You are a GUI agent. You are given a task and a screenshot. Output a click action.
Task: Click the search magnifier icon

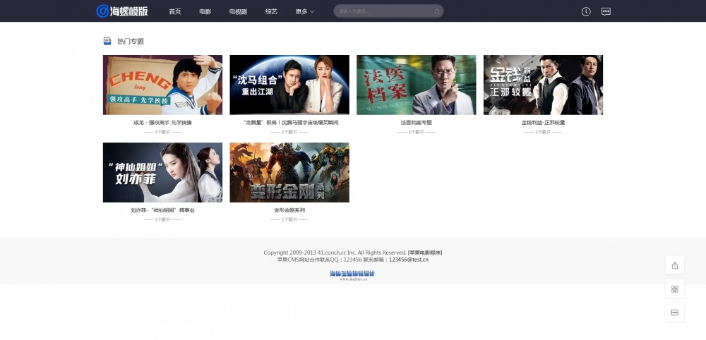click(437, 11)
